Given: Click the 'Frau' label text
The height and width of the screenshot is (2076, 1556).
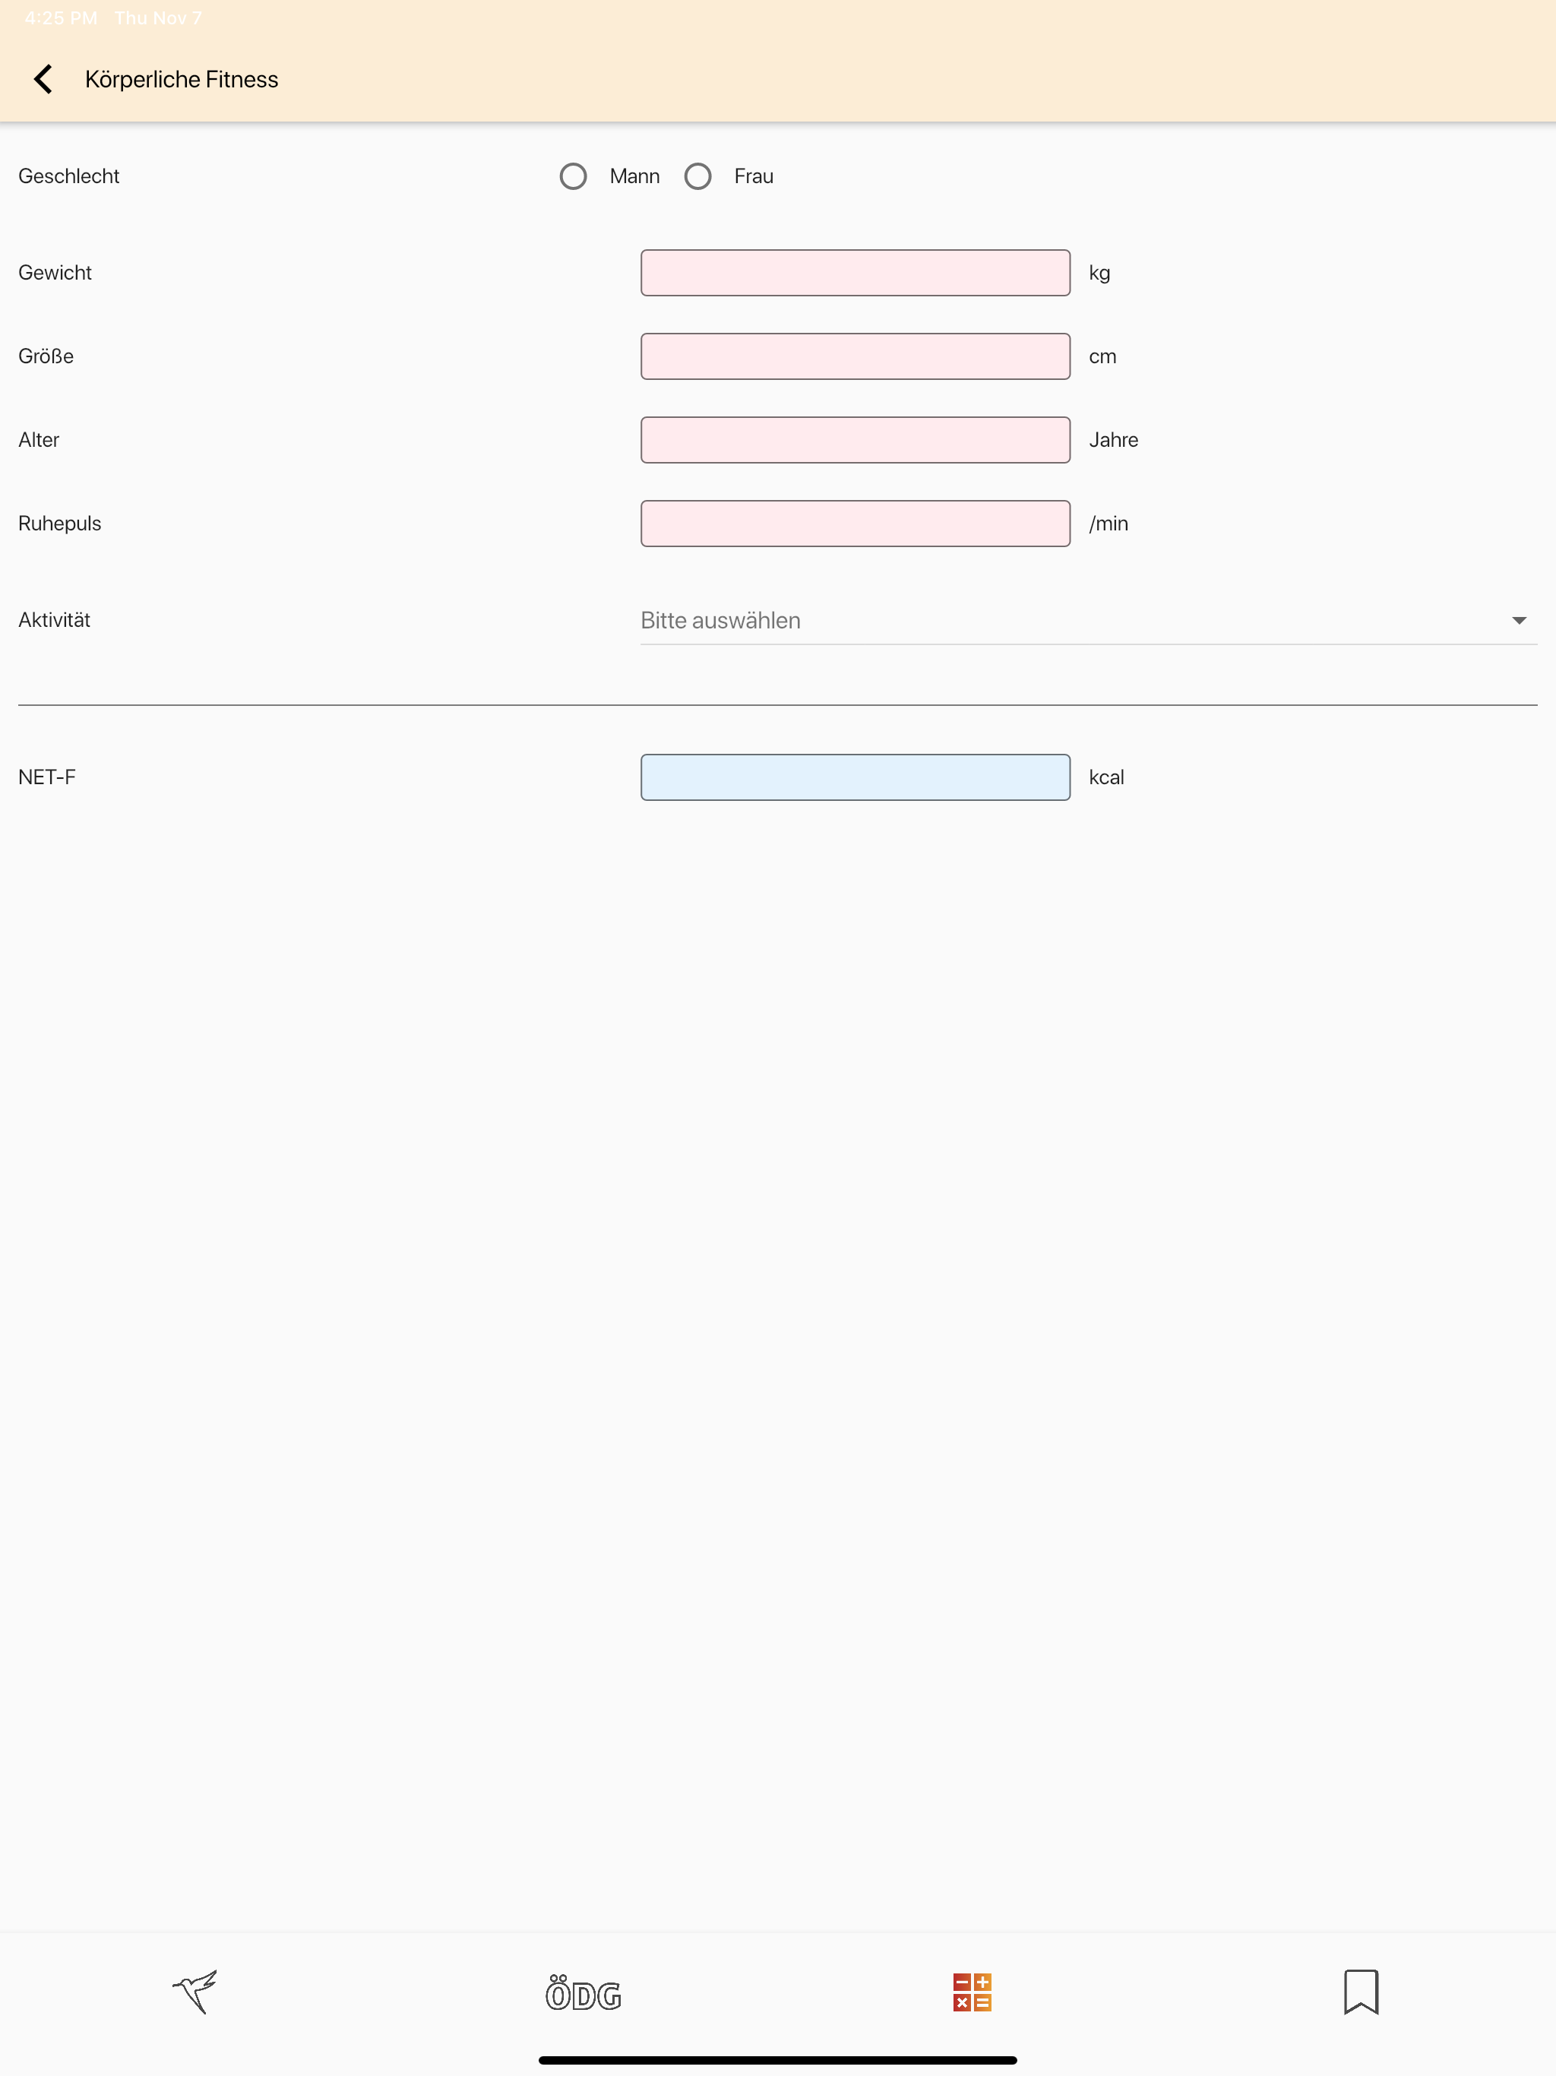Looking at the screenshot, I should 754,176.
